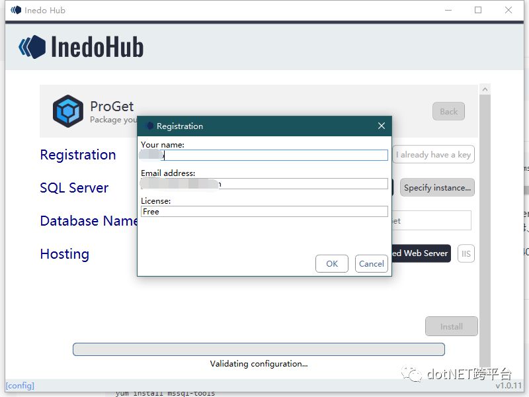Focus the Your name field
The height and width of the screenshot is (397, 529).
(264, 155)
